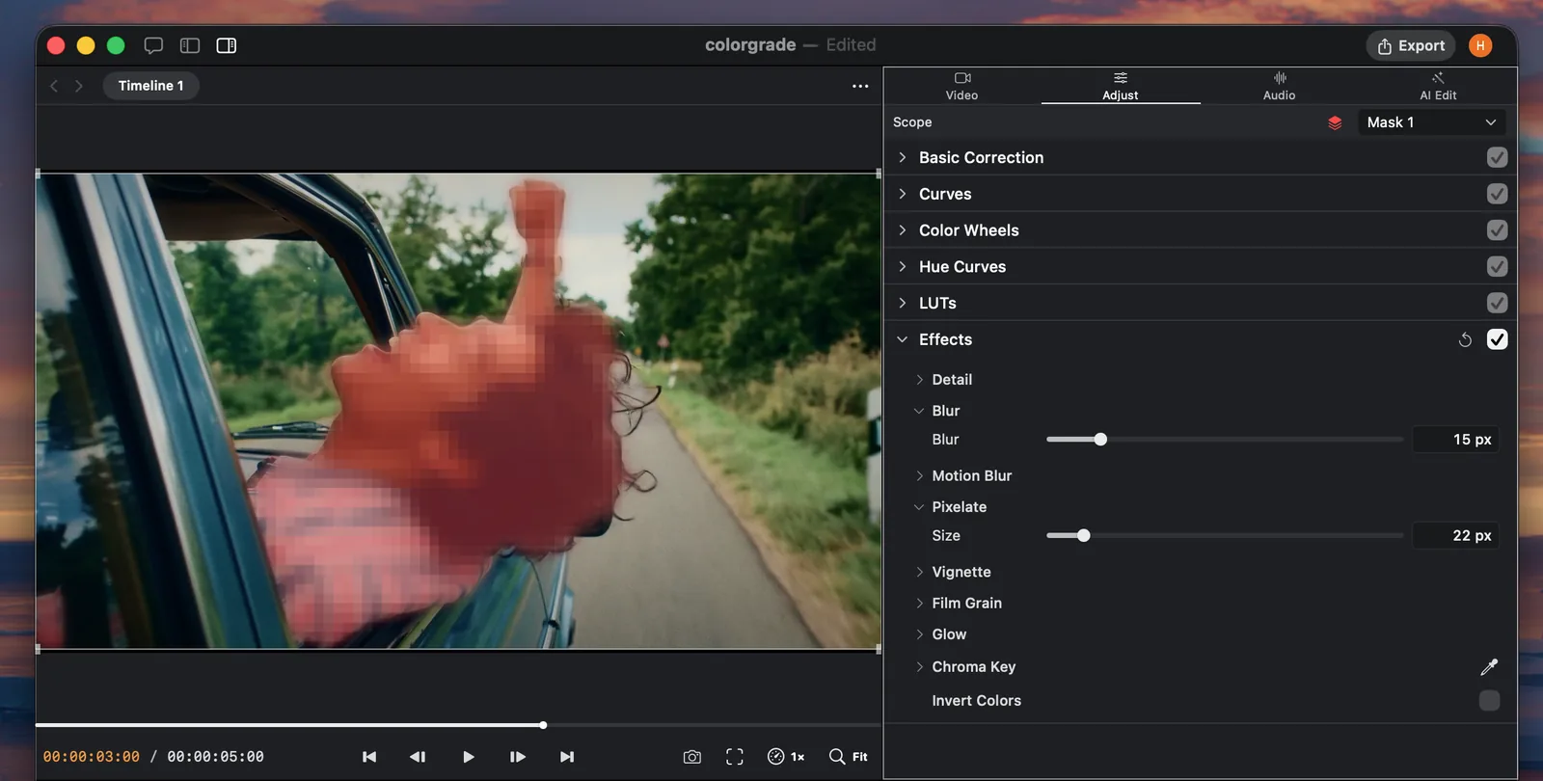The image size is (1543, 781).
Task: Click the playback progress scrubber handle
Action: coord(543,725)
